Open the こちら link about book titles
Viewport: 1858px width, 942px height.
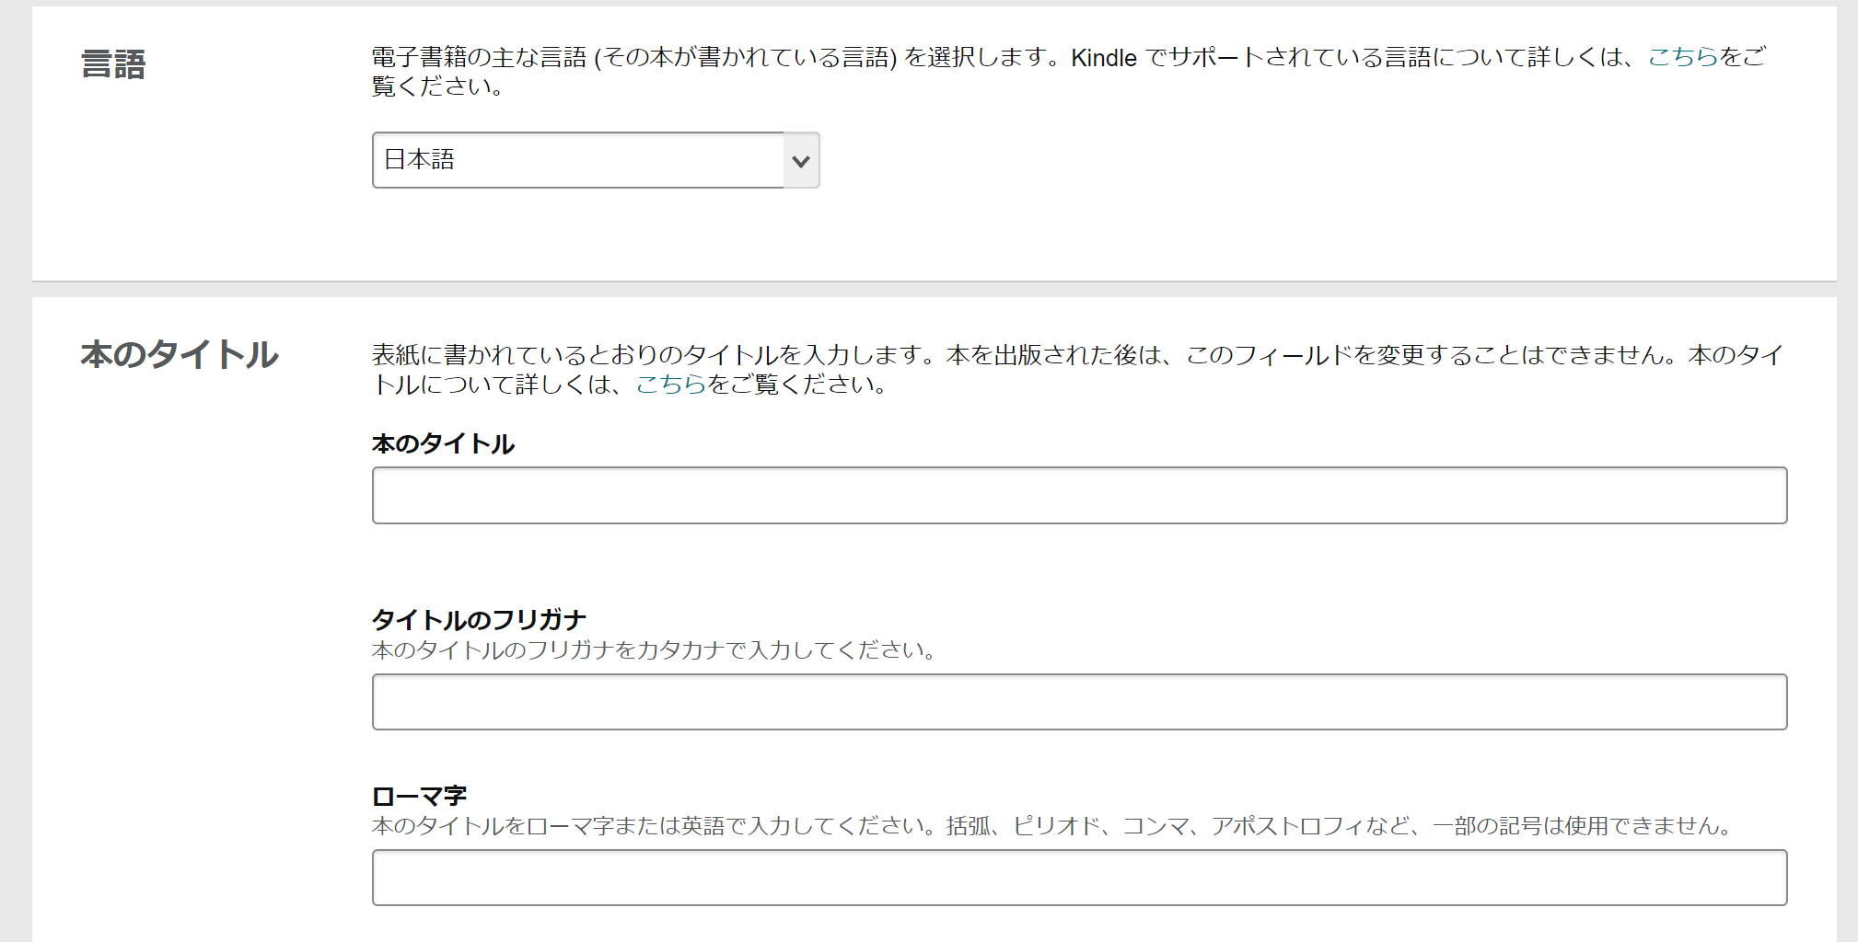tap(671, 385)
